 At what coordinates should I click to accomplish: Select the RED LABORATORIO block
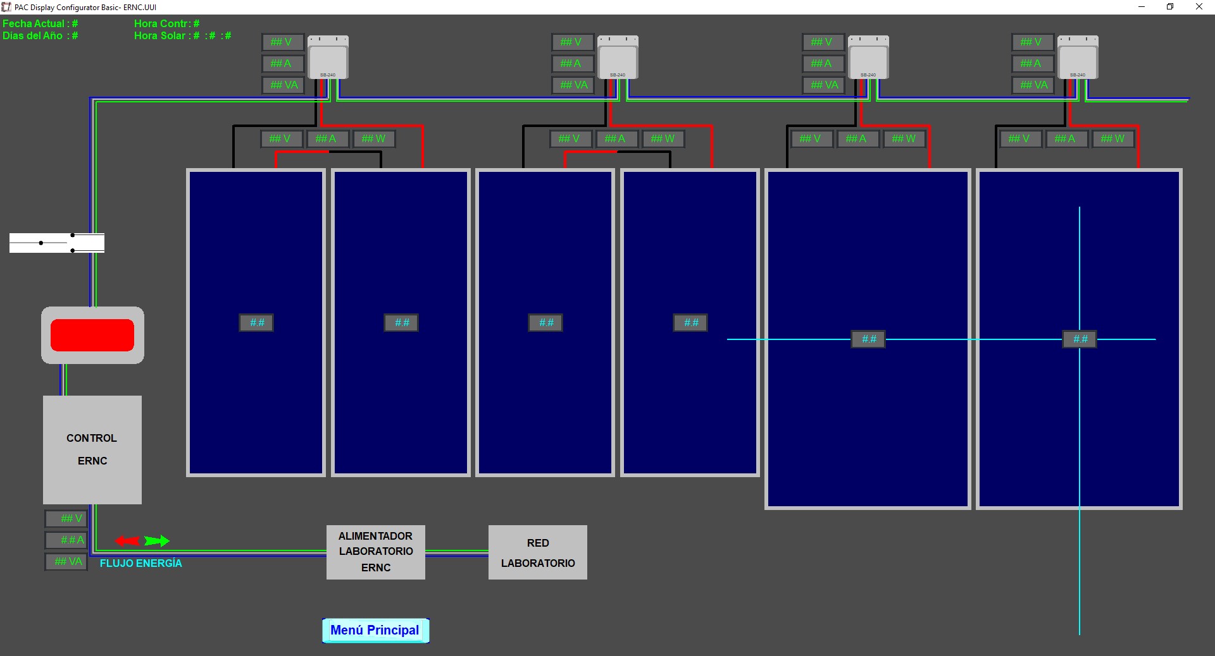pyautogui.click(x=538, y=552)
